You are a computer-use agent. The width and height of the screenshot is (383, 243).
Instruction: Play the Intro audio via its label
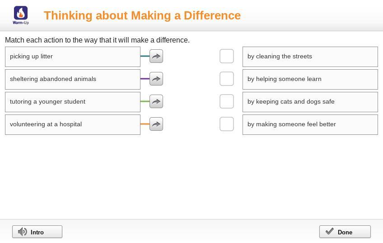37,232
